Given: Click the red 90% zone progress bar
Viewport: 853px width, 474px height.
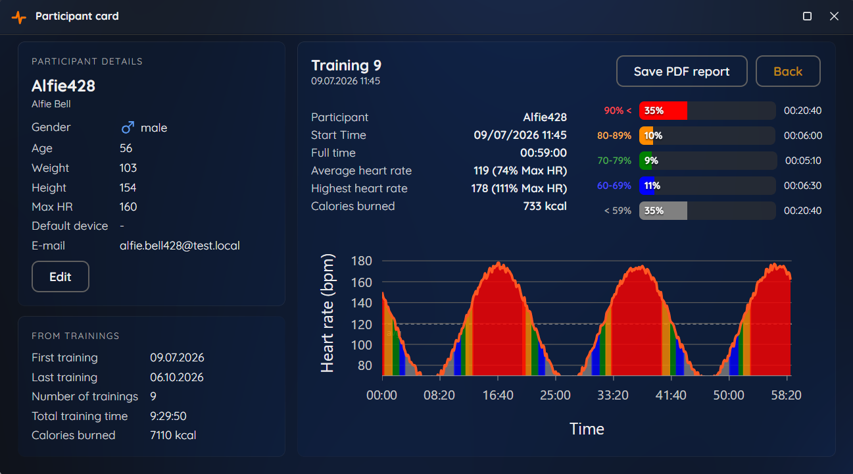Looking at the screenshot, I should pos(707,111).
